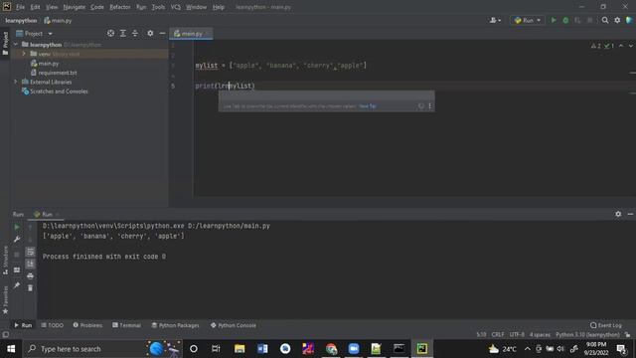Image resolution: width=636 pixels, height=358 pixels.
Task: Open the File menu
Action: [20, 7]
